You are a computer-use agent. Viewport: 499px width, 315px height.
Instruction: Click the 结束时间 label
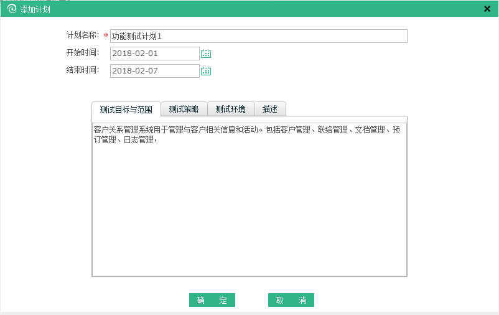tap(83, 70)
